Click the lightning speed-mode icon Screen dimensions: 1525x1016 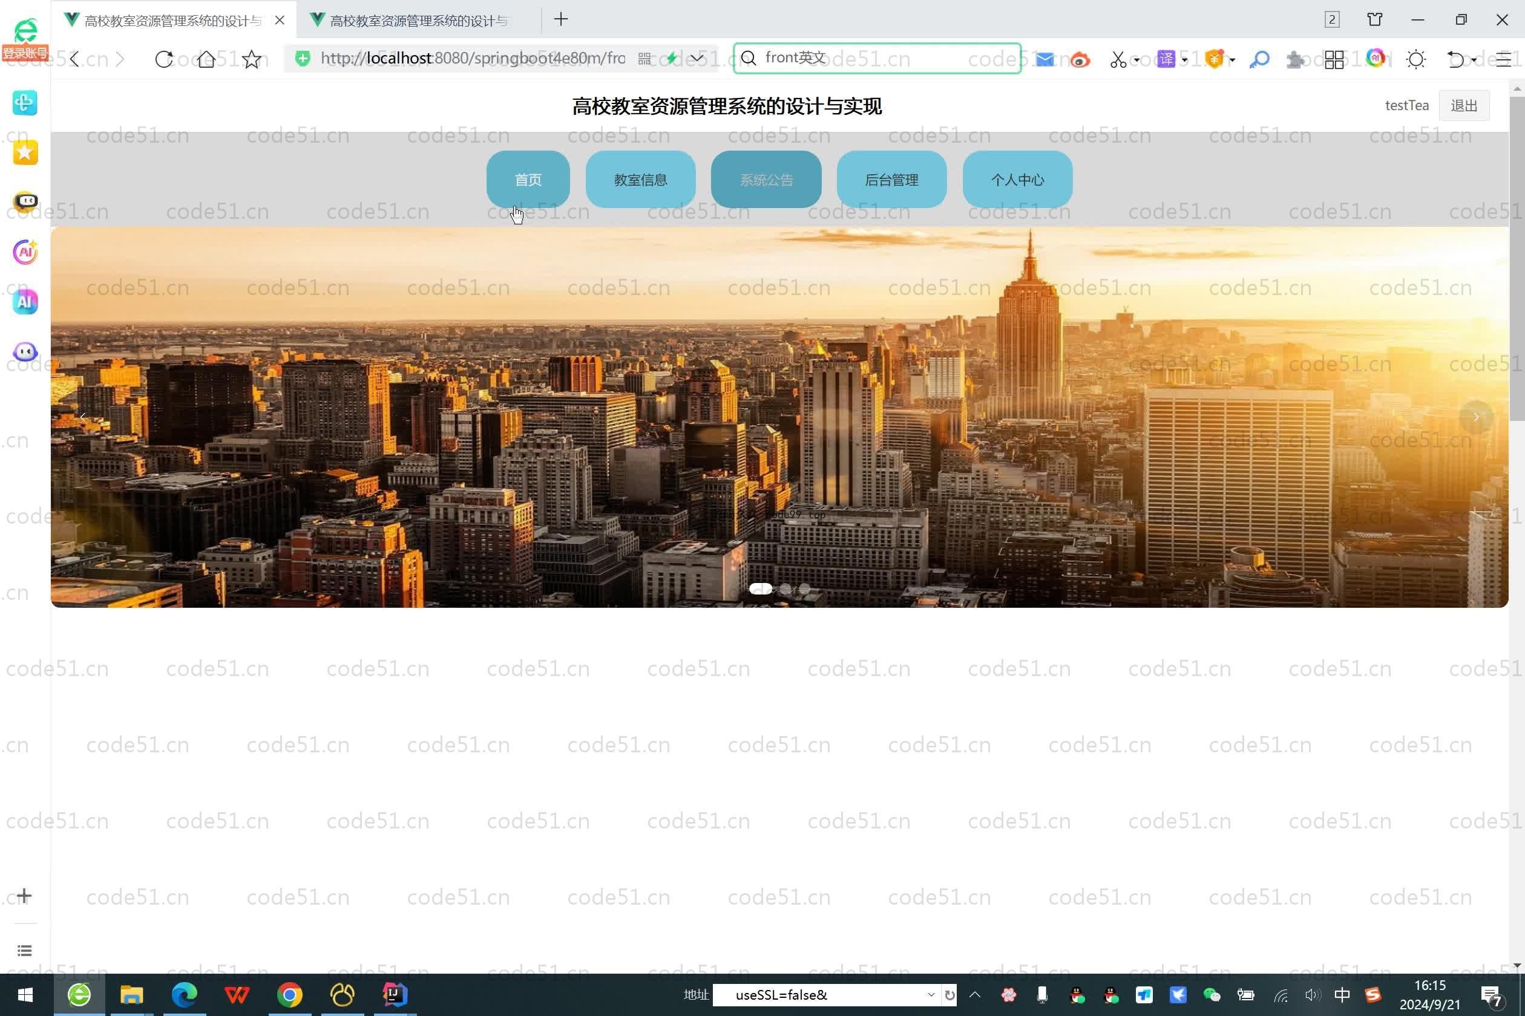(672, 59)
